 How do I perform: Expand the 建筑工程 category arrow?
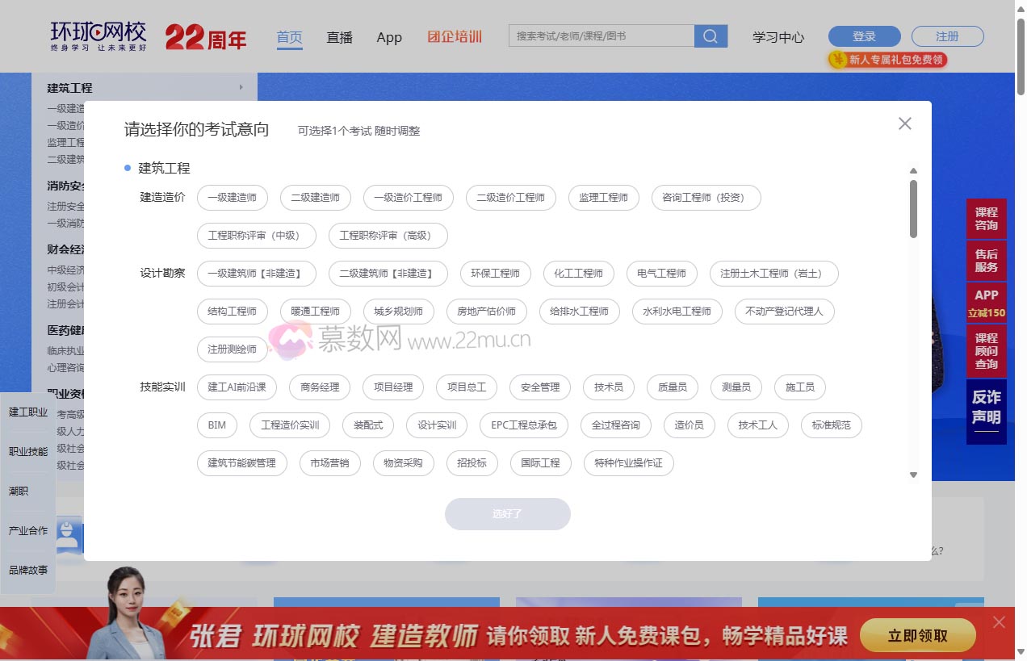(x=240, y=87)
